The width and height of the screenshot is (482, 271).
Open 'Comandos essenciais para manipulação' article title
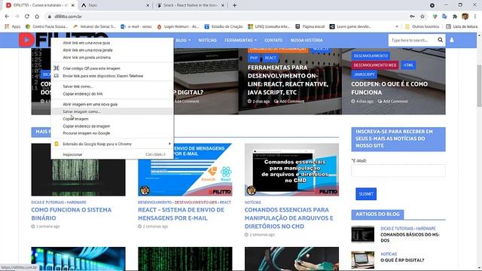289,218
